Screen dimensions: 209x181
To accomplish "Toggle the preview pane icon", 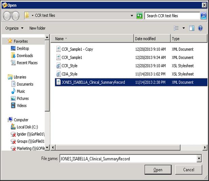I will (192, 28).
